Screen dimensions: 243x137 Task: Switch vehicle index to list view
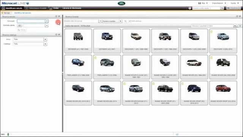tap(240, 26)
